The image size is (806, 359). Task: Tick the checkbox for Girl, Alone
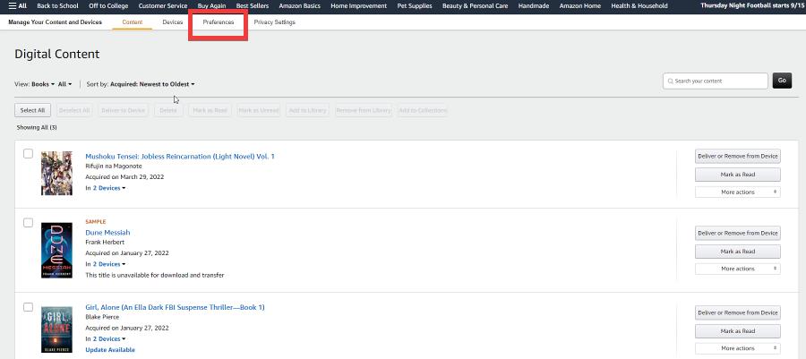pyautogui.click(x=29, y=307)
